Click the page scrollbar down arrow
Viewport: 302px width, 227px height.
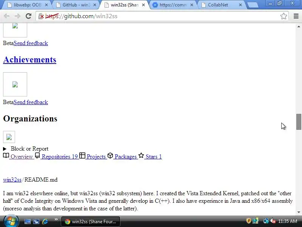pyautogui.click(x=299, y=212)
